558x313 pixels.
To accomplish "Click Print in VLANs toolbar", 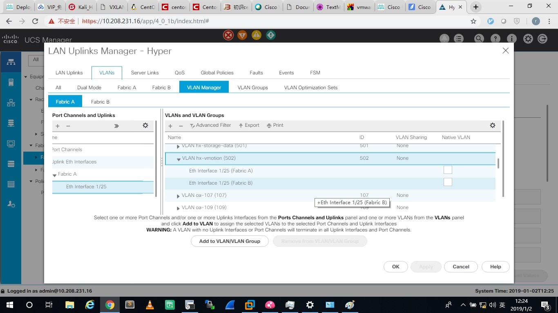I will [x=275, y=126].
